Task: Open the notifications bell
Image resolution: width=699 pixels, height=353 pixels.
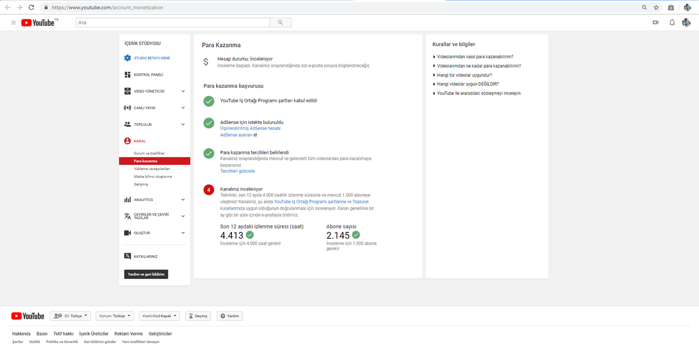Action: (x=672, y=22)
